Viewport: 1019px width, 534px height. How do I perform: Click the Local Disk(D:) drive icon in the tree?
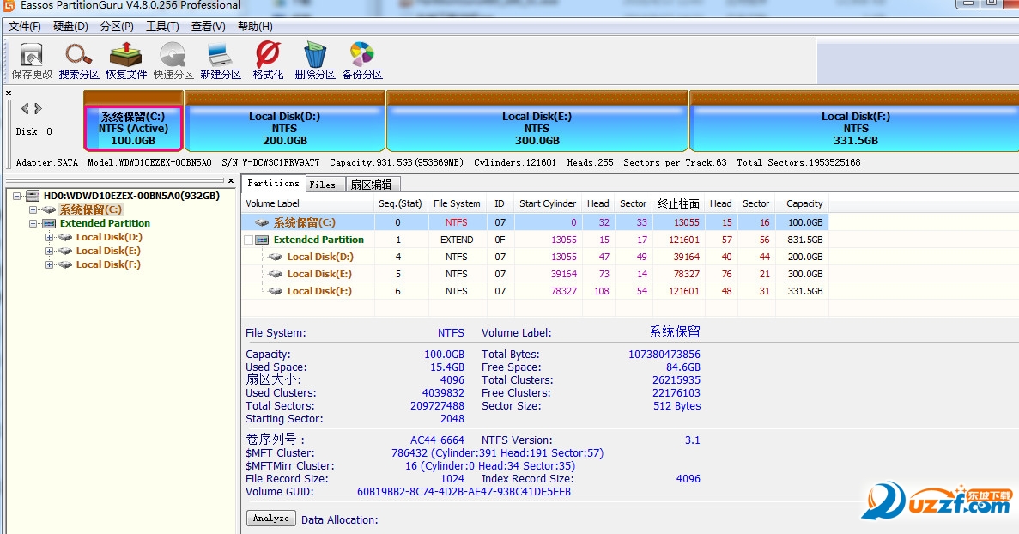(65, 237)
